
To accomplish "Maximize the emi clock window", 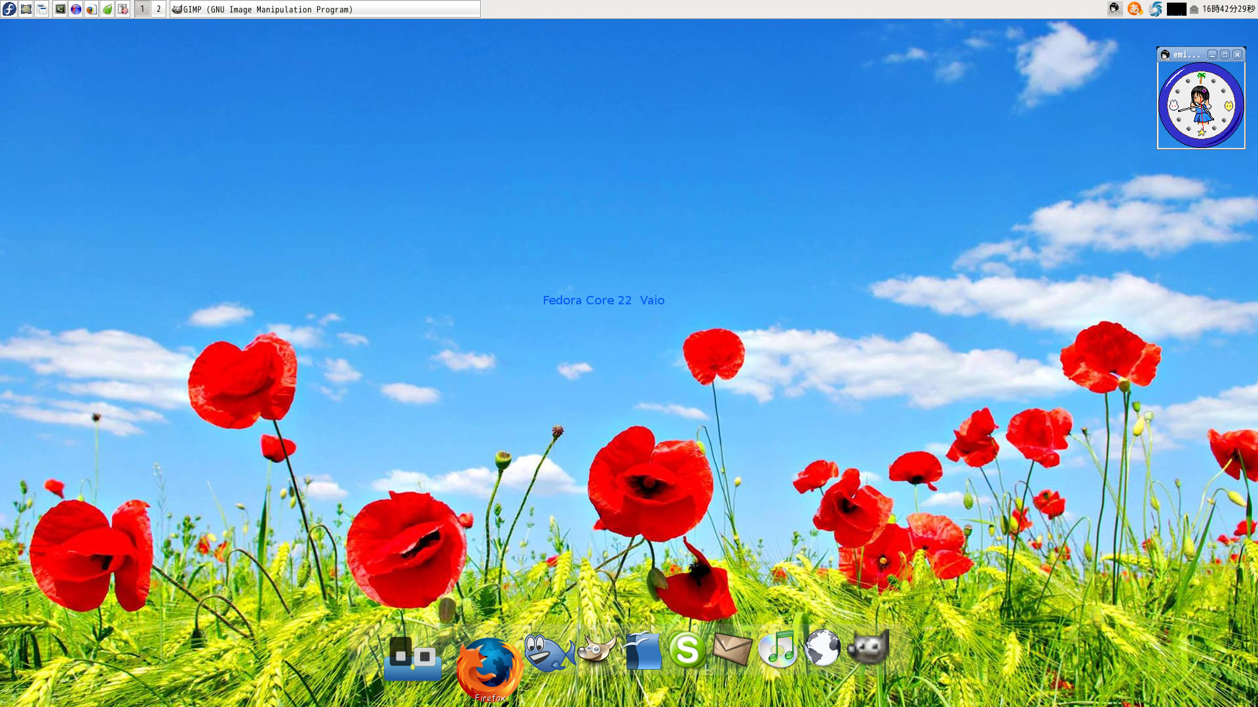I will point(1225,55).
